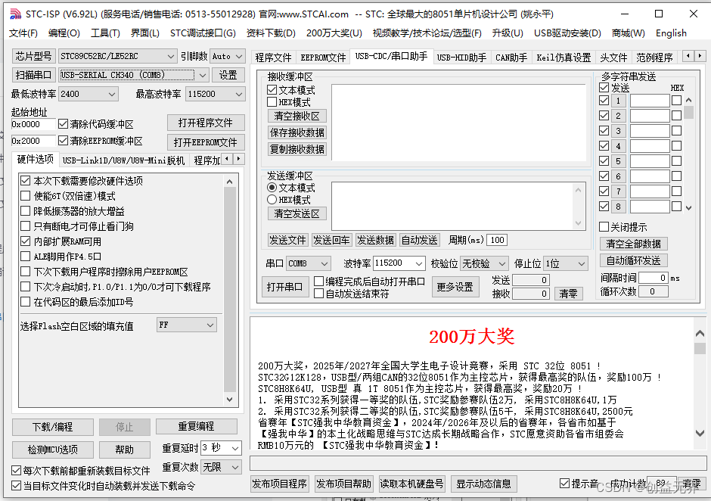
Task: Open the USB-Link1D/U8W脱机 tab
Action: tap(123, 160)
